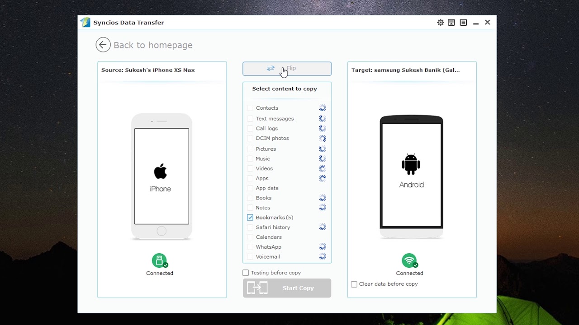
Task: Click the Start Copy button
Action: tap(287, 288)
